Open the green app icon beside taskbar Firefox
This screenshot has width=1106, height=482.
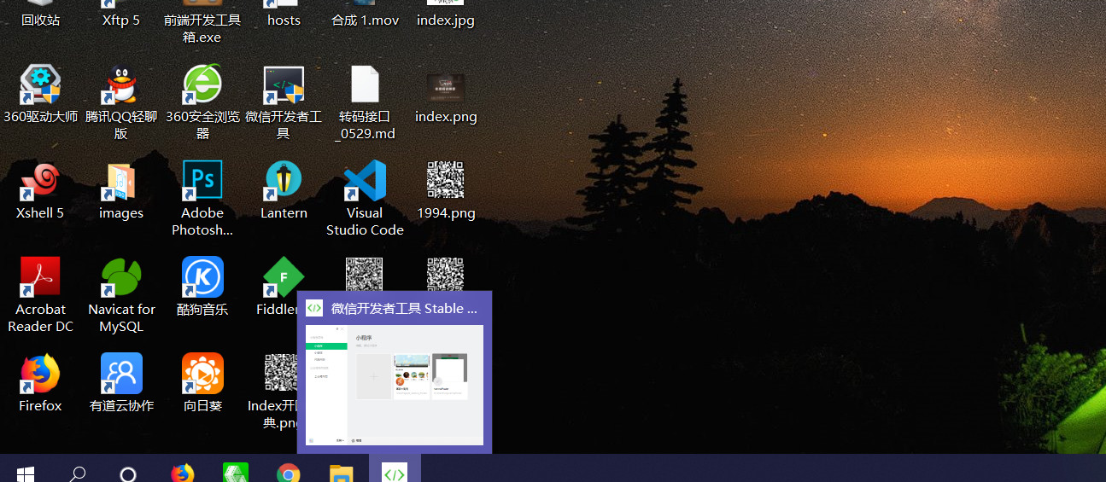pos(235,473)
